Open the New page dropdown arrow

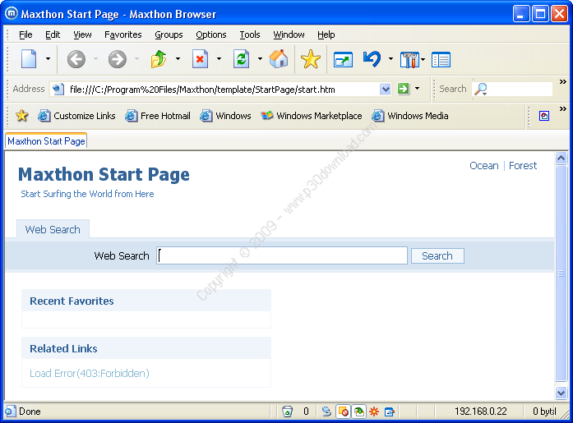[x=48, y=59]
